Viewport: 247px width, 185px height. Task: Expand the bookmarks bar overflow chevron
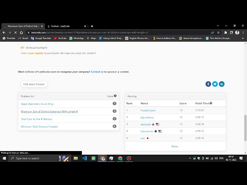click(x=243, y=38)
